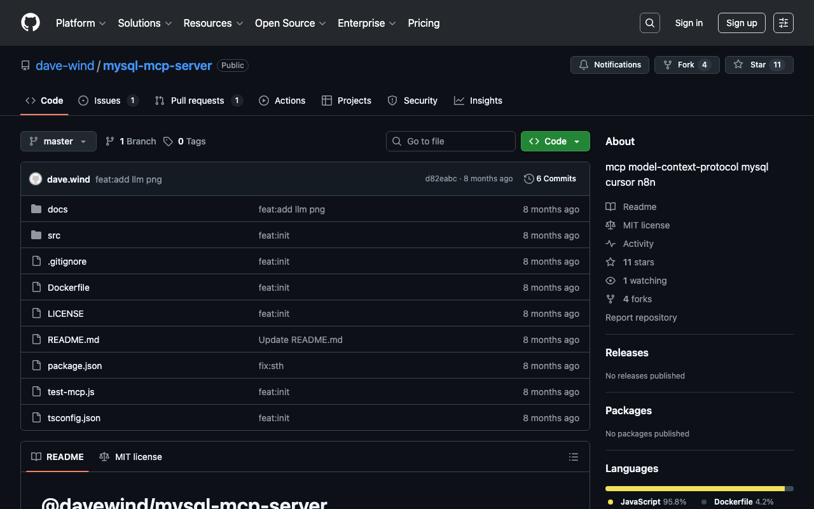Screen dimensions: 814x509
Task: Click the Sign up button
Action: point(742,23)
